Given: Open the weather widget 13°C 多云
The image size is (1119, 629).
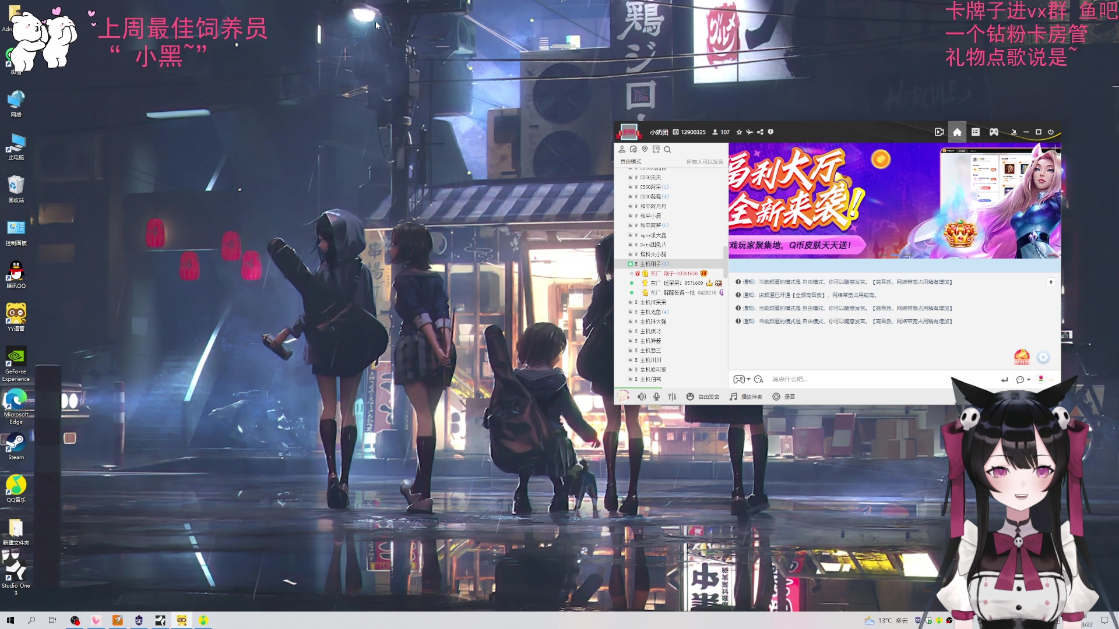Looking at the screenshot, I should click(886, 620).
